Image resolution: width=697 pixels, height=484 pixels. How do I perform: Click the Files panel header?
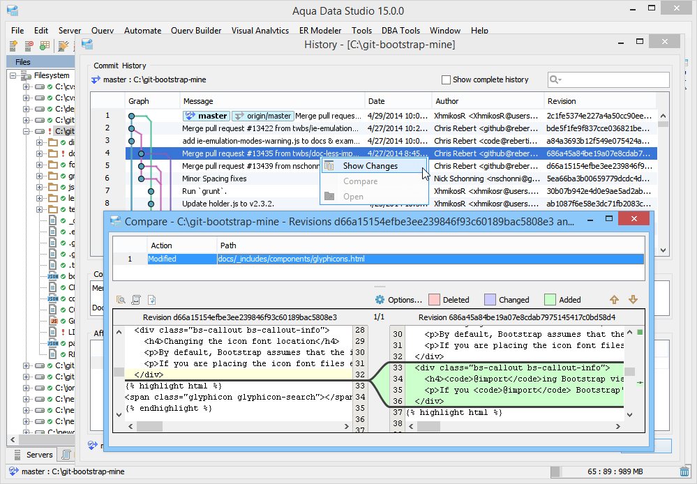(40, 62)
